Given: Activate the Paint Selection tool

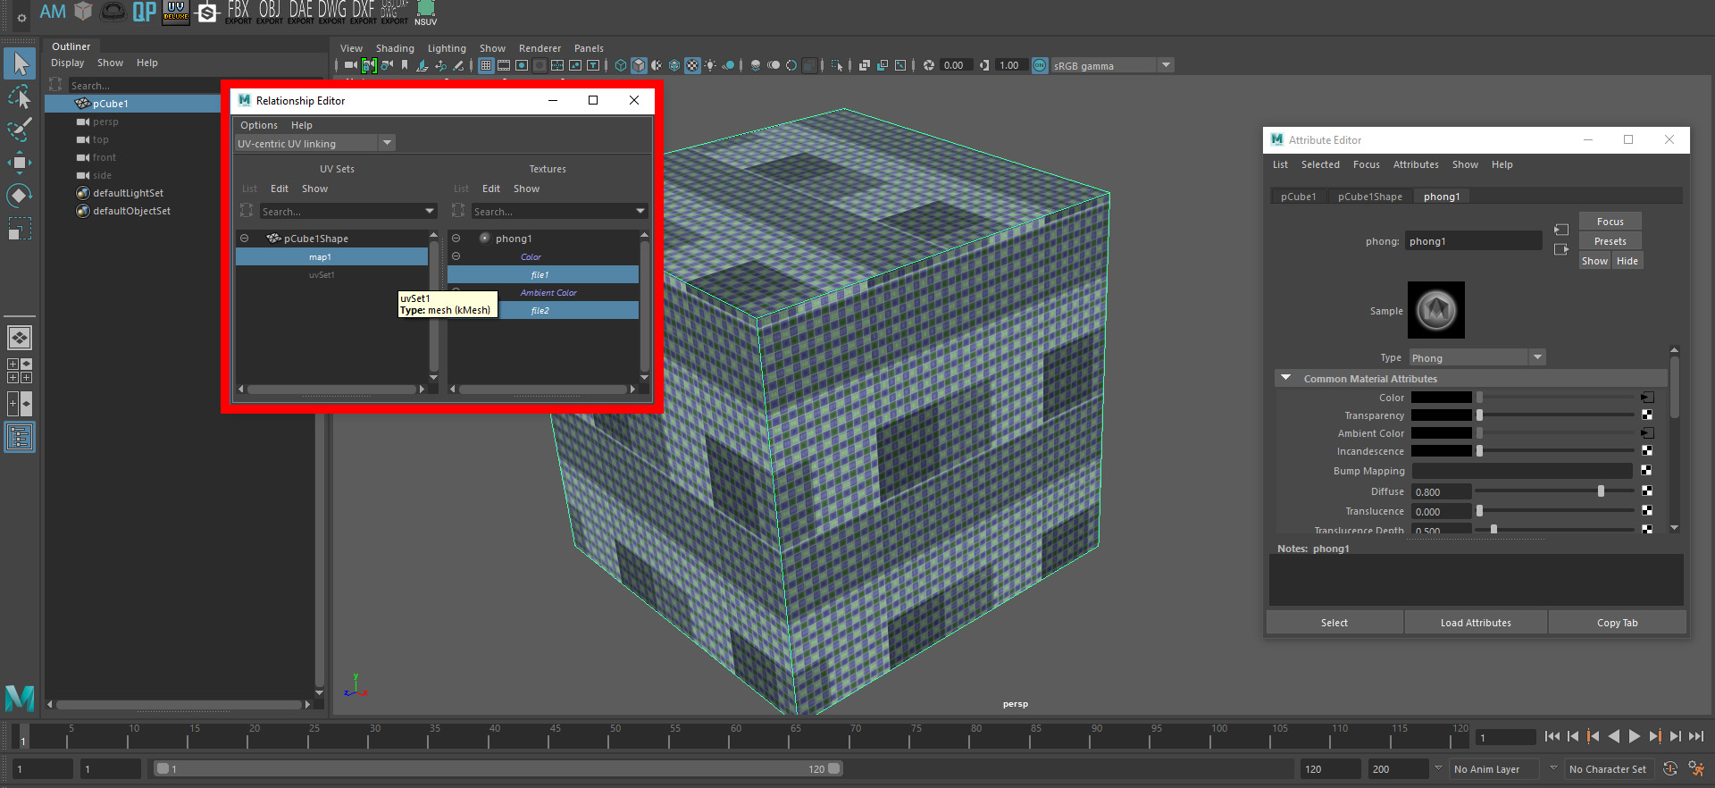Looking at the screenshot, I should (x=20, y=130).
